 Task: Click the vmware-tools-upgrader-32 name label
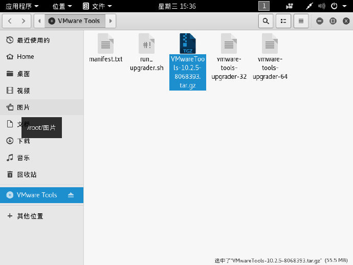229,68
